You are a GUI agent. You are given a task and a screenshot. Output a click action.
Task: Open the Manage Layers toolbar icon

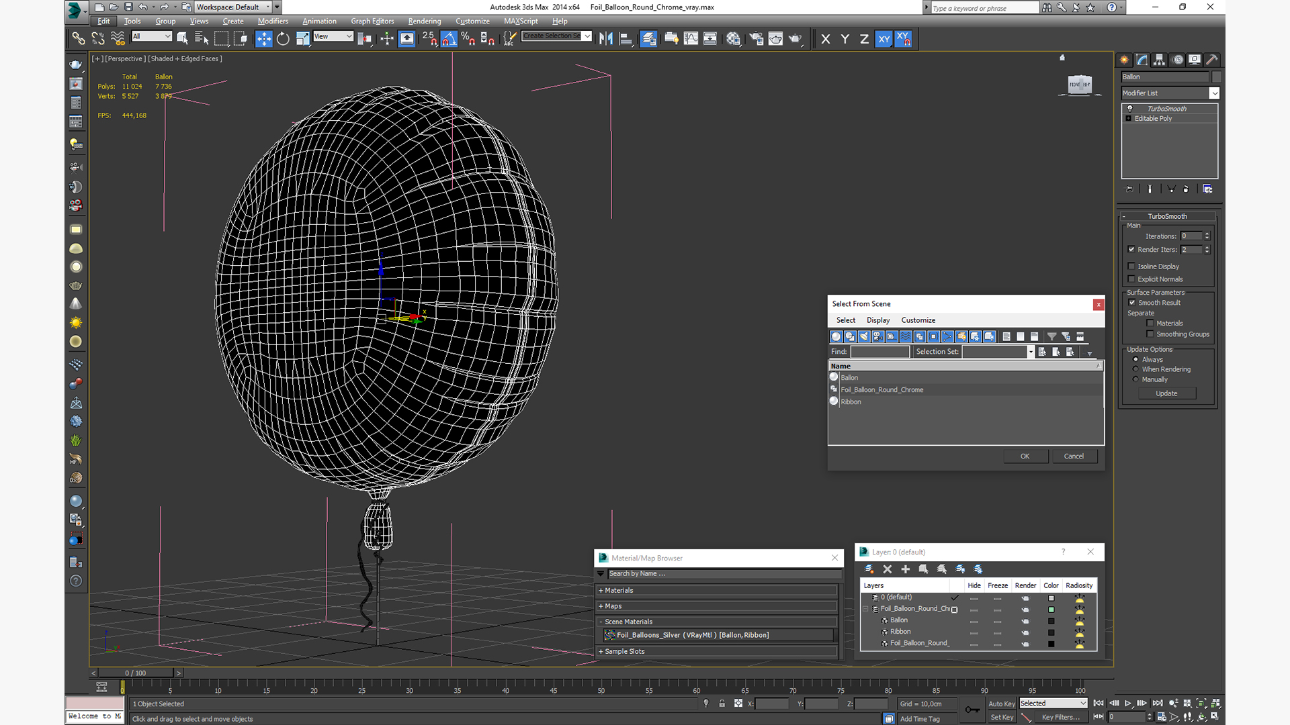pos(648,39)
